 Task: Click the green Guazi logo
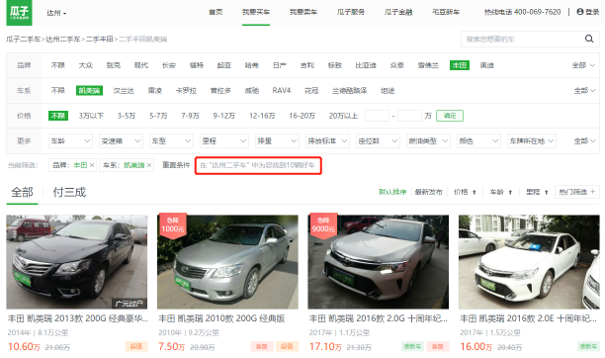coord(20,12)
